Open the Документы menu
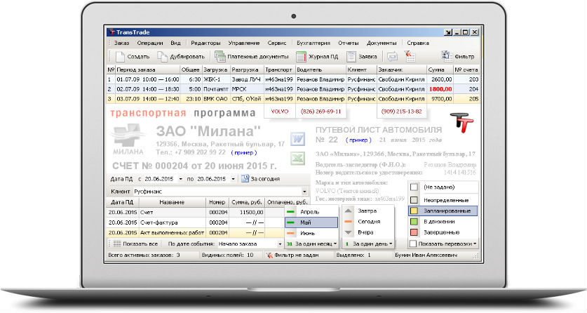The height and width of the screenshot is (313, 587). [381, 43]
